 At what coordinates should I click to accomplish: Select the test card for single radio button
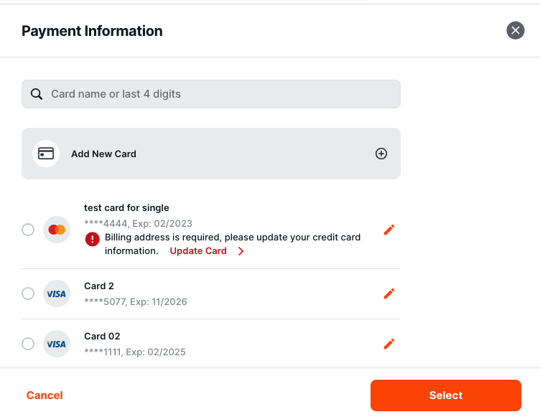pos(28,230)
